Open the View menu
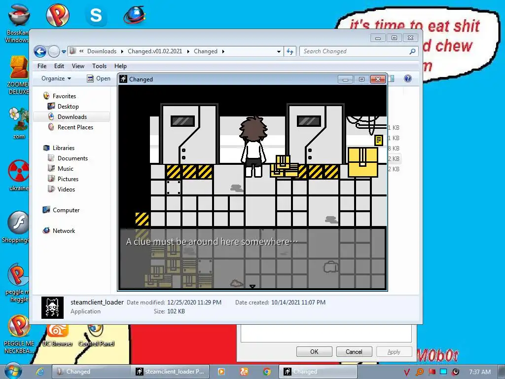This screenshot has width=505, height=379. [x=78, y=66]
